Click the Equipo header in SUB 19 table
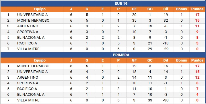Screen dimensions: 206x104 coord(40,9)
